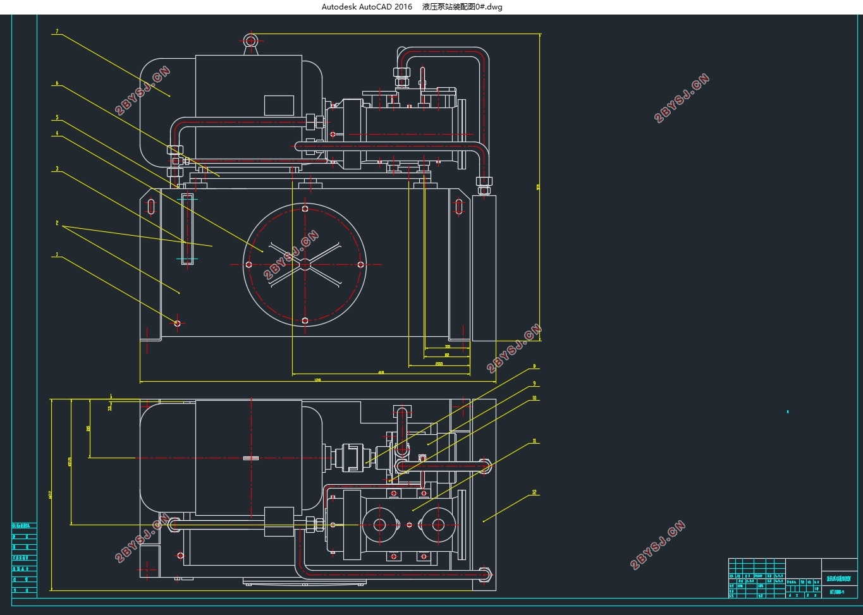Select part callout number 1
The height and width of the screenshot is (615, 863).
[56, 255]
